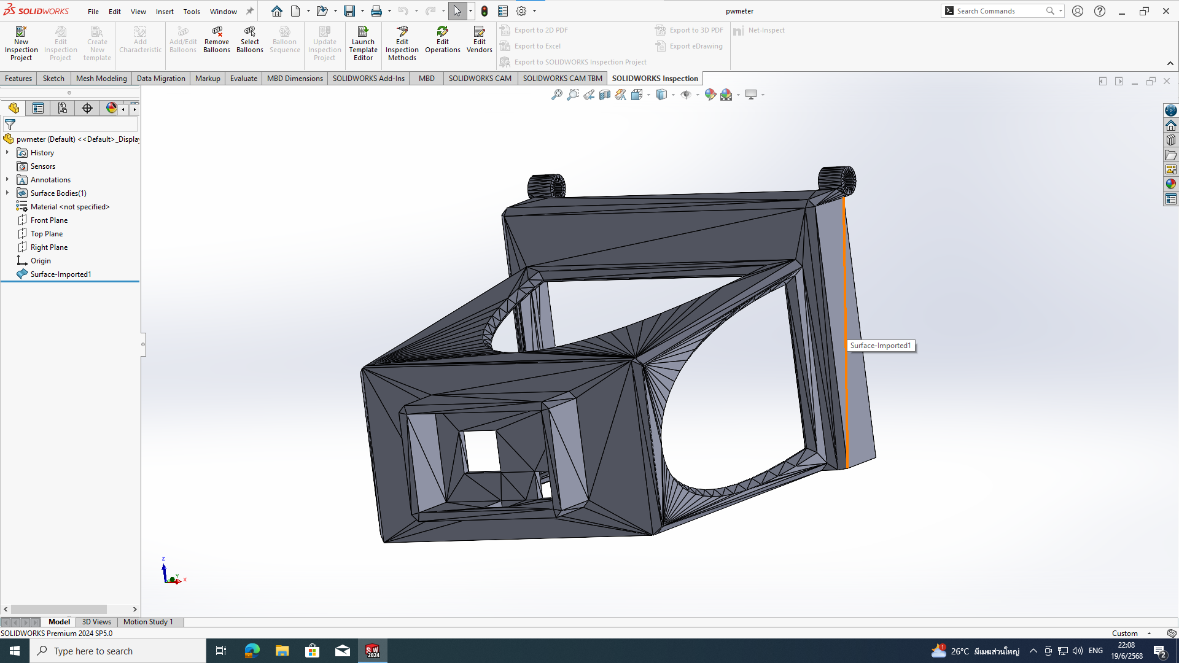Open the PropertyManager tab icon
The image size is (1179, 663).
coord(38,109)
